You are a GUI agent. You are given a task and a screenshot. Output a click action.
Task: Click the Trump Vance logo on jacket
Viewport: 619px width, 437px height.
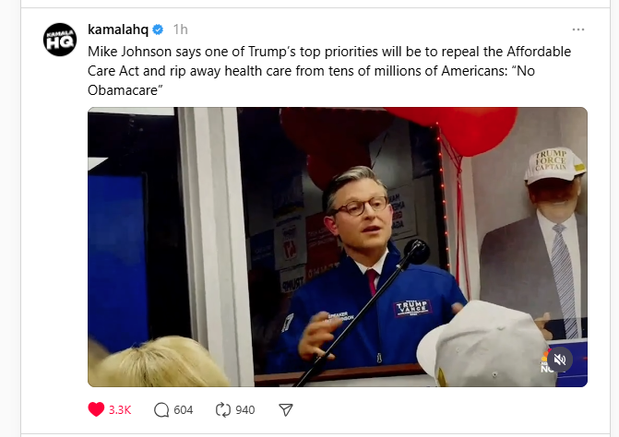point(411,308)
